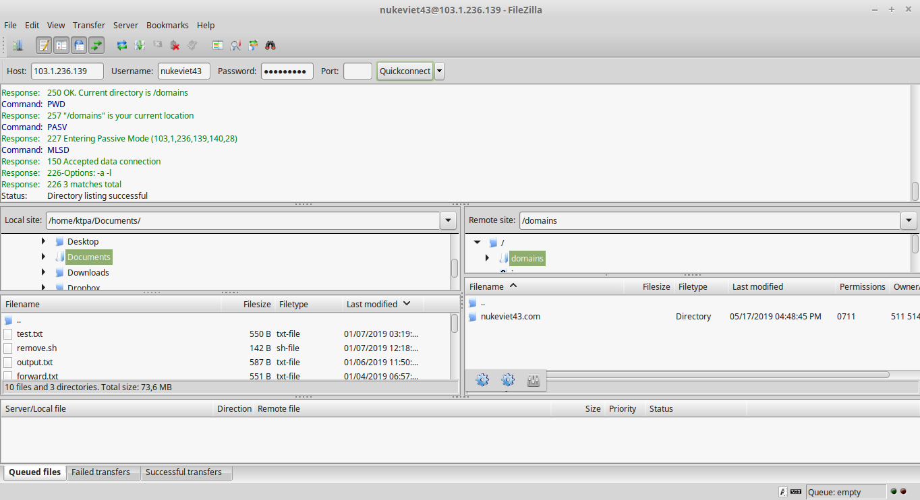Click the encryption status icon in status bar
Viewport: 920px width, 500px height.
coord(784,492)
